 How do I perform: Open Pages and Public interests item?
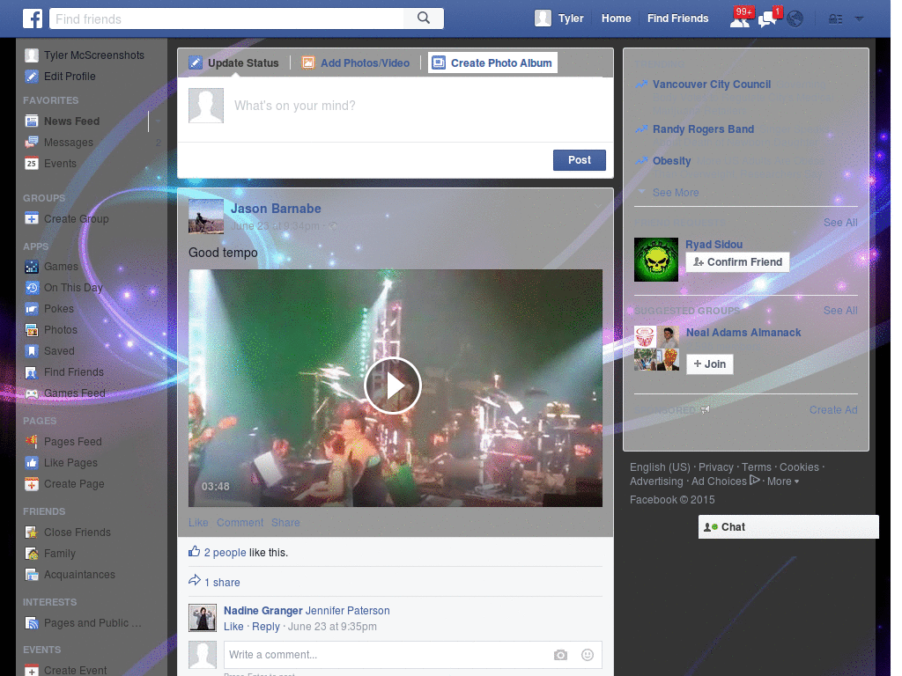coord(83,623)
